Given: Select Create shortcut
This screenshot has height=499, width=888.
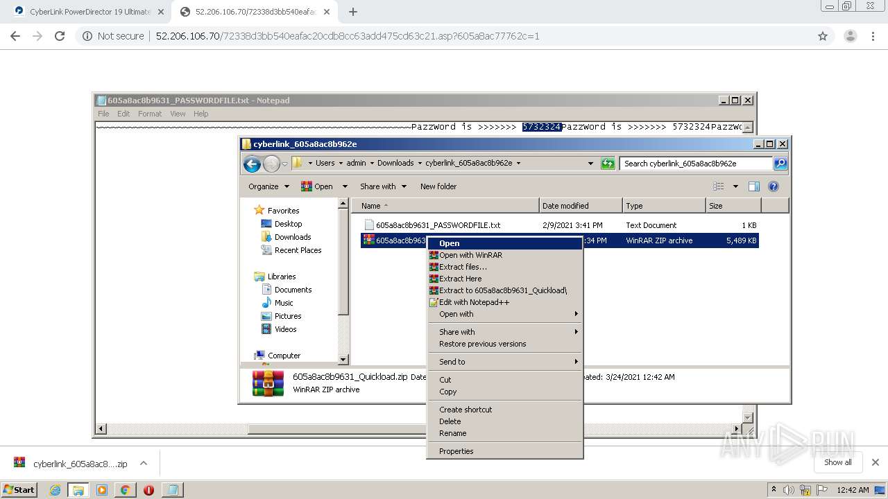Looking at the screenshot, I should point(504,410).
